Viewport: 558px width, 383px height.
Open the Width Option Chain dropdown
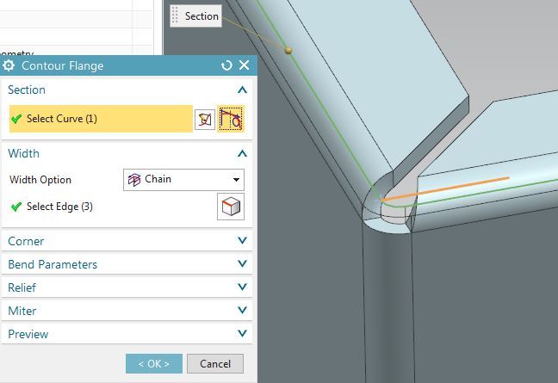[183, 180]
